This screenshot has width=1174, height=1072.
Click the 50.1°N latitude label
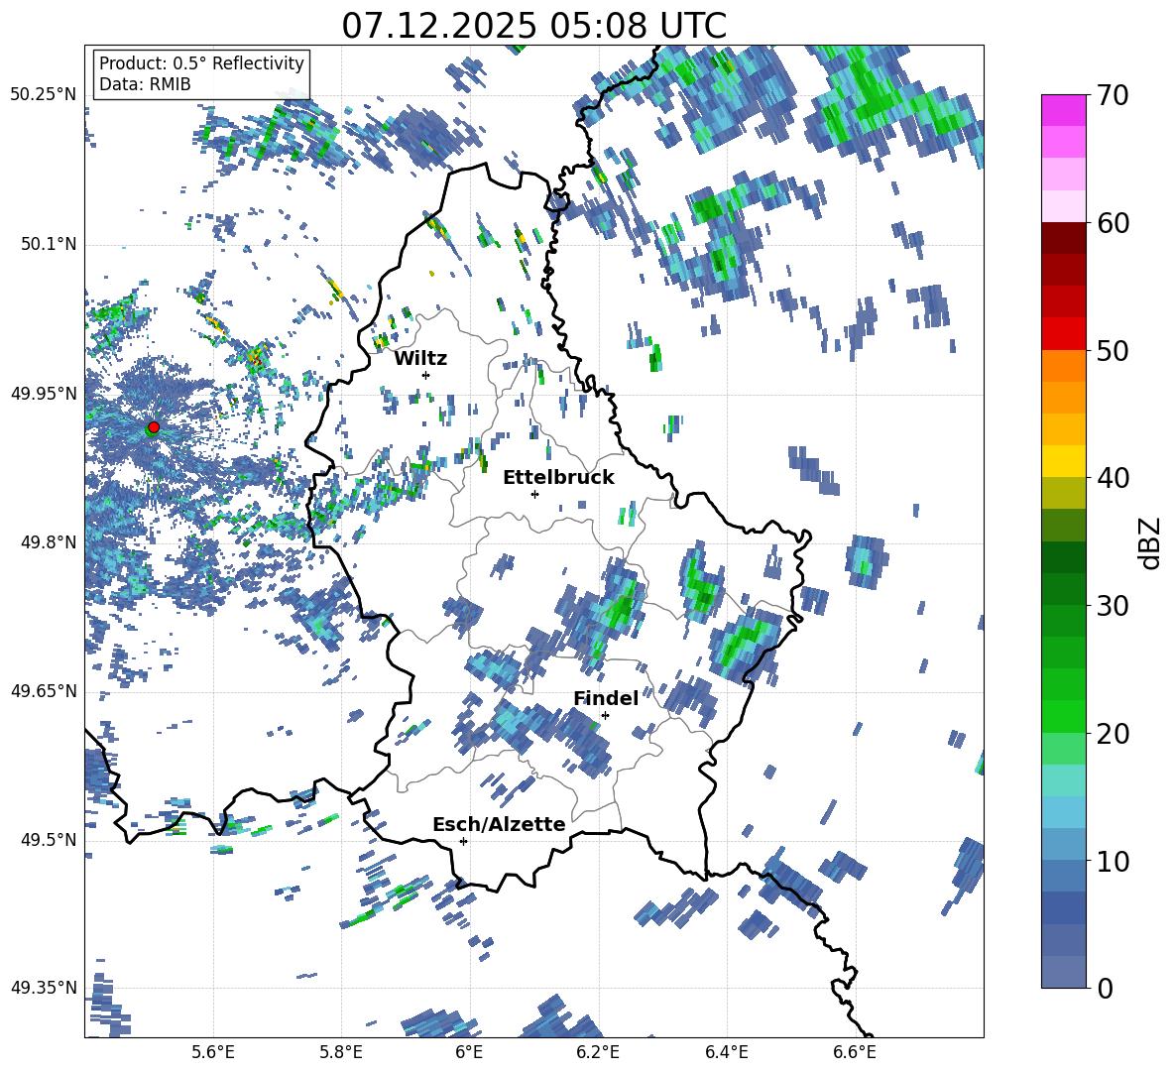pos(49,244)
